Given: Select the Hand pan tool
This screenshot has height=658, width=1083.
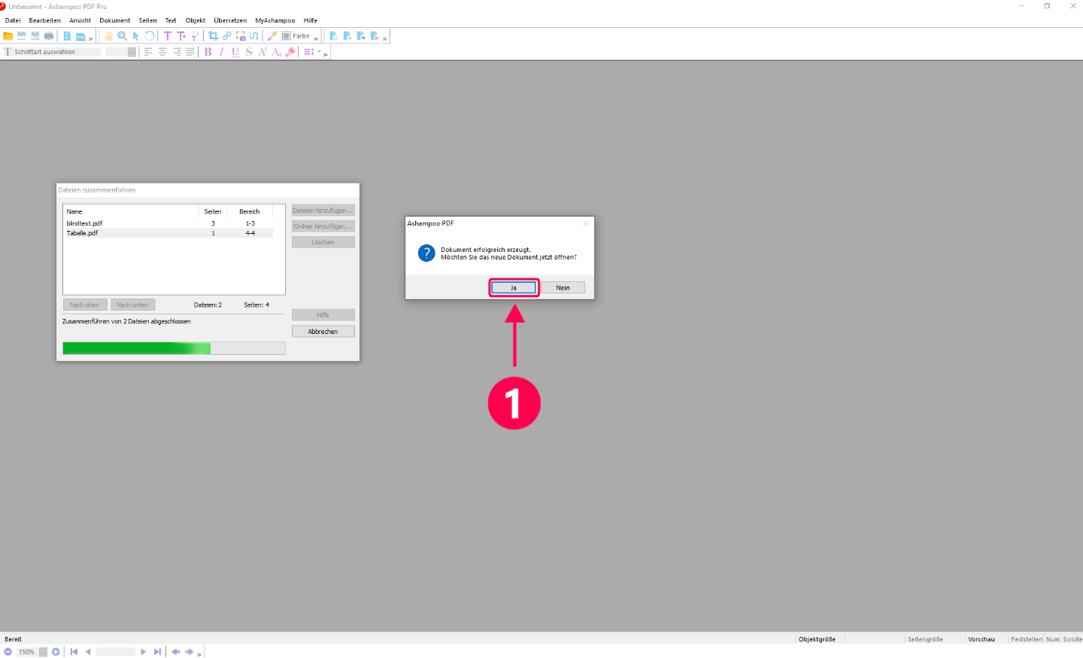Looking at the screenshot, I should point(108,36).
